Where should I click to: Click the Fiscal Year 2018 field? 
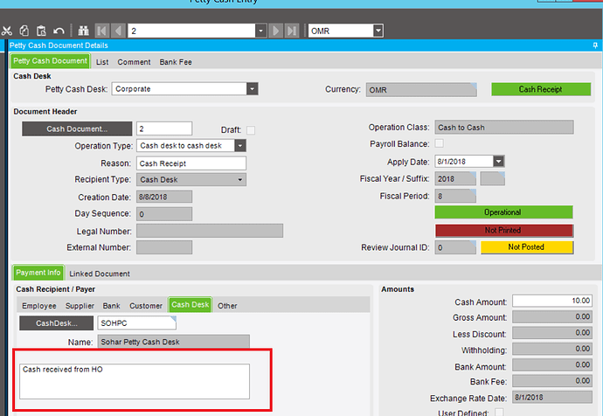(455, 179)
